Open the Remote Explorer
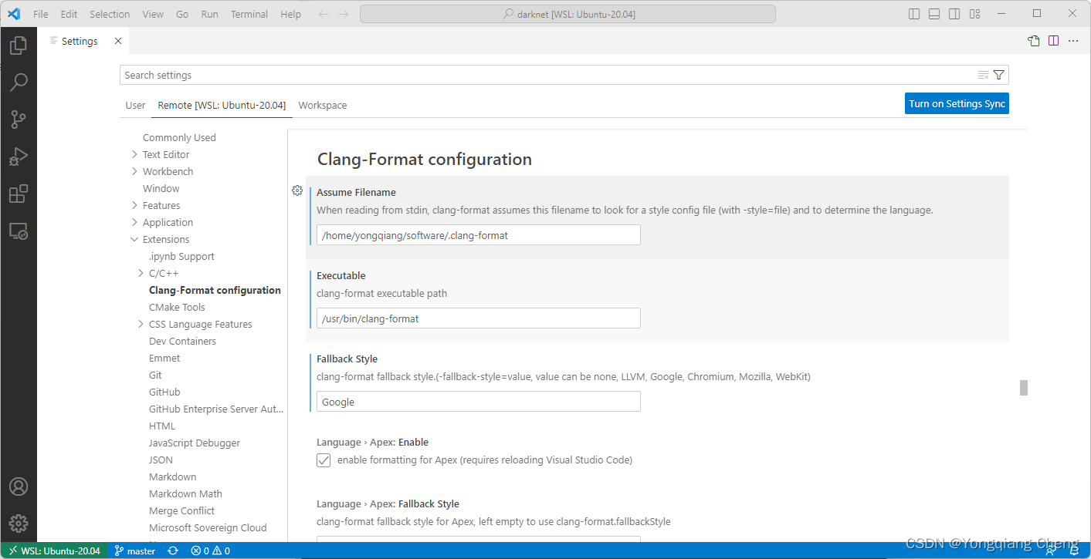Screen dimensions: 1091x559 click(x=19, y=231)
